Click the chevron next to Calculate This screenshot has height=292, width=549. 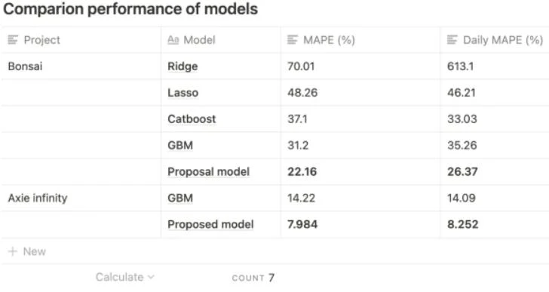click(x=151, y=278)
